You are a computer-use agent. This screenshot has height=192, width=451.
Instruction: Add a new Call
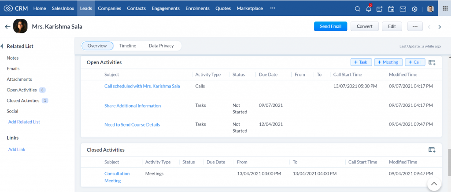click(415, 62)
